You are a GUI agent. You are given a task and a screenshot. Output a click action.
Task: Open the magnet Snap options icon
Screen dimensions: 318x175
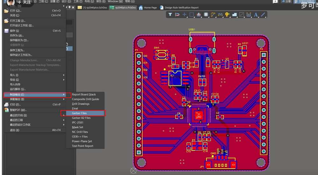pos(177,15)
